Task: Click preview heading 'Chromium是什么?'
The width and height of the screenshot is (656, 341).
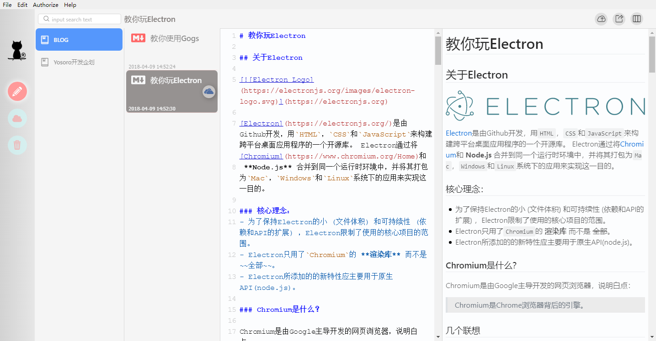Action: [481, 265]
